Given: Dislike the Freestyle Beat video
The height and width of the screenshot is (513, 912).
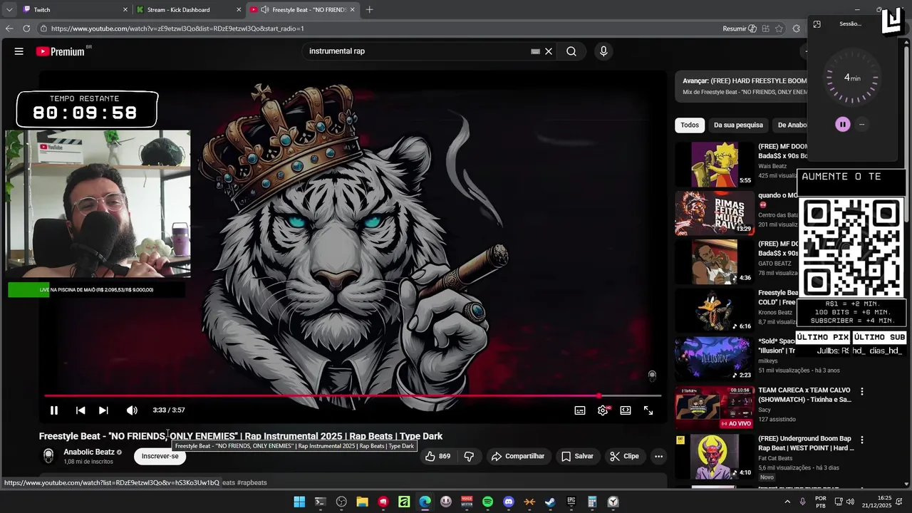Looking at the screenshot, I should pyautogui.click(x=469, y=456).
